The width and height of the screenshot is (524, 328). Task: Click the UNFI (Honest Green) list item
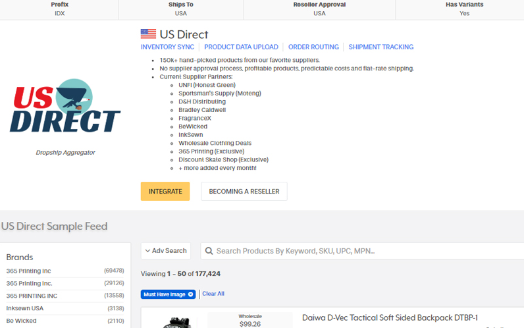(207, 85)
